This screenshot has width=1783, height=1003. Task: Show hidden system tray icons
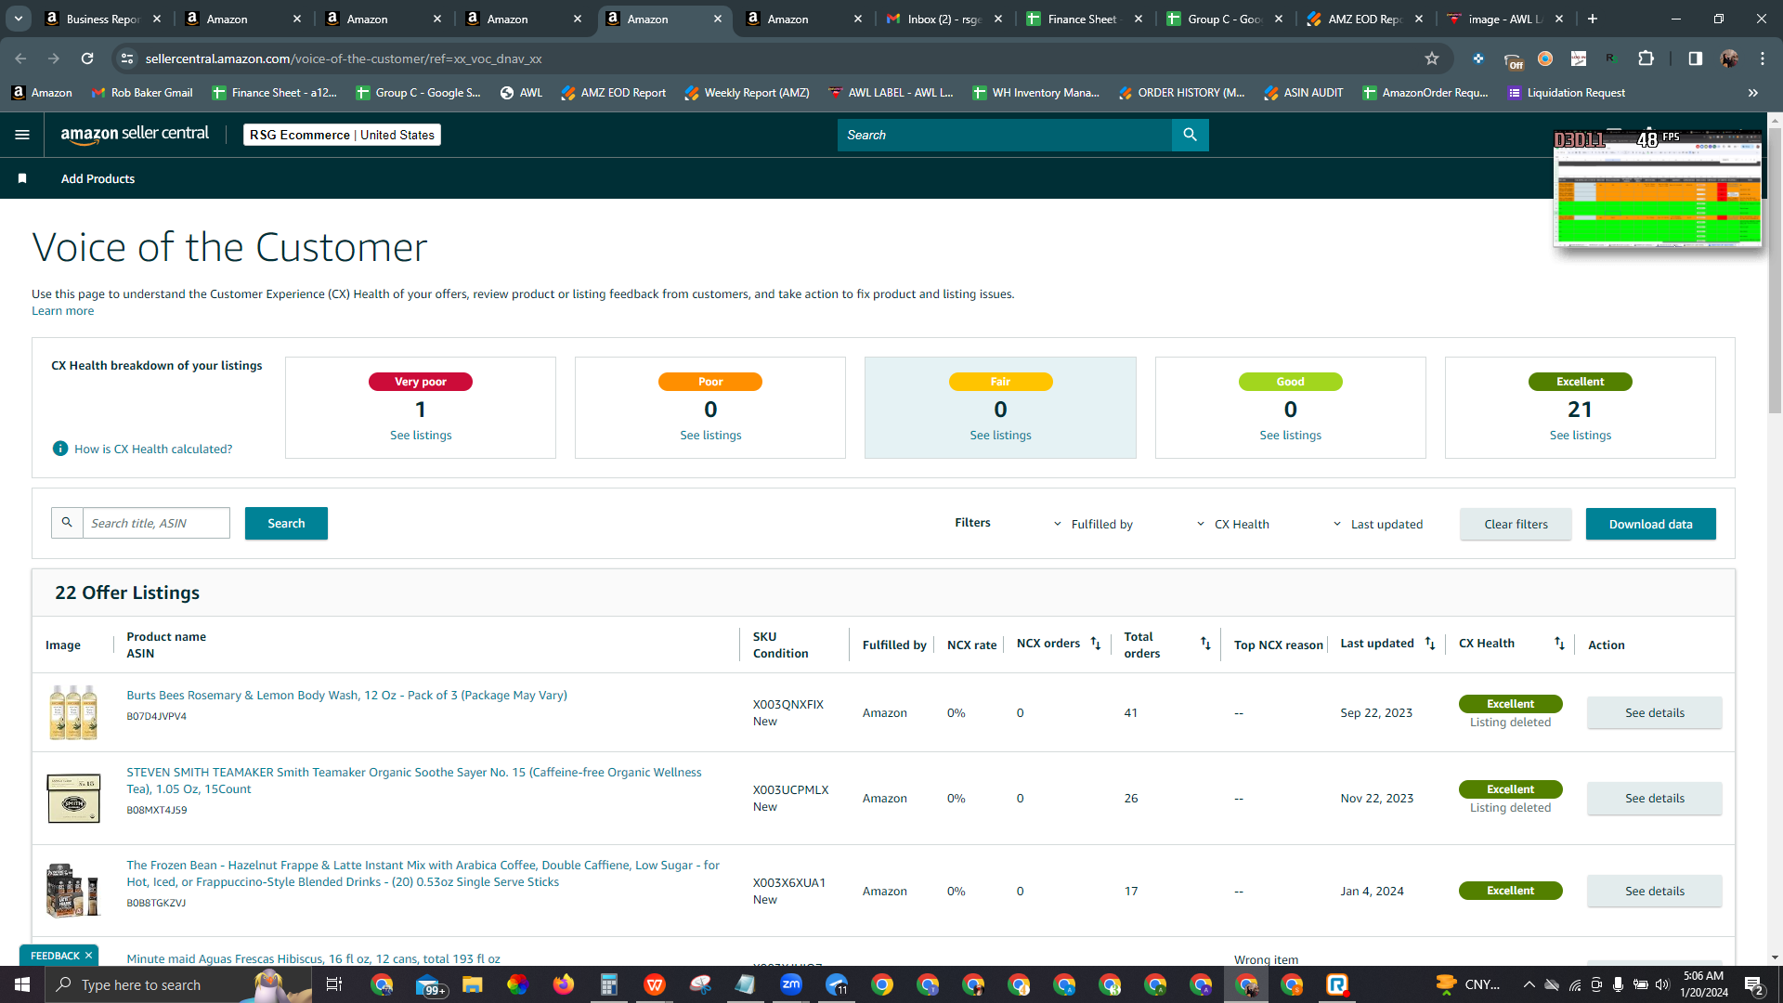(x=1529, y=984)
